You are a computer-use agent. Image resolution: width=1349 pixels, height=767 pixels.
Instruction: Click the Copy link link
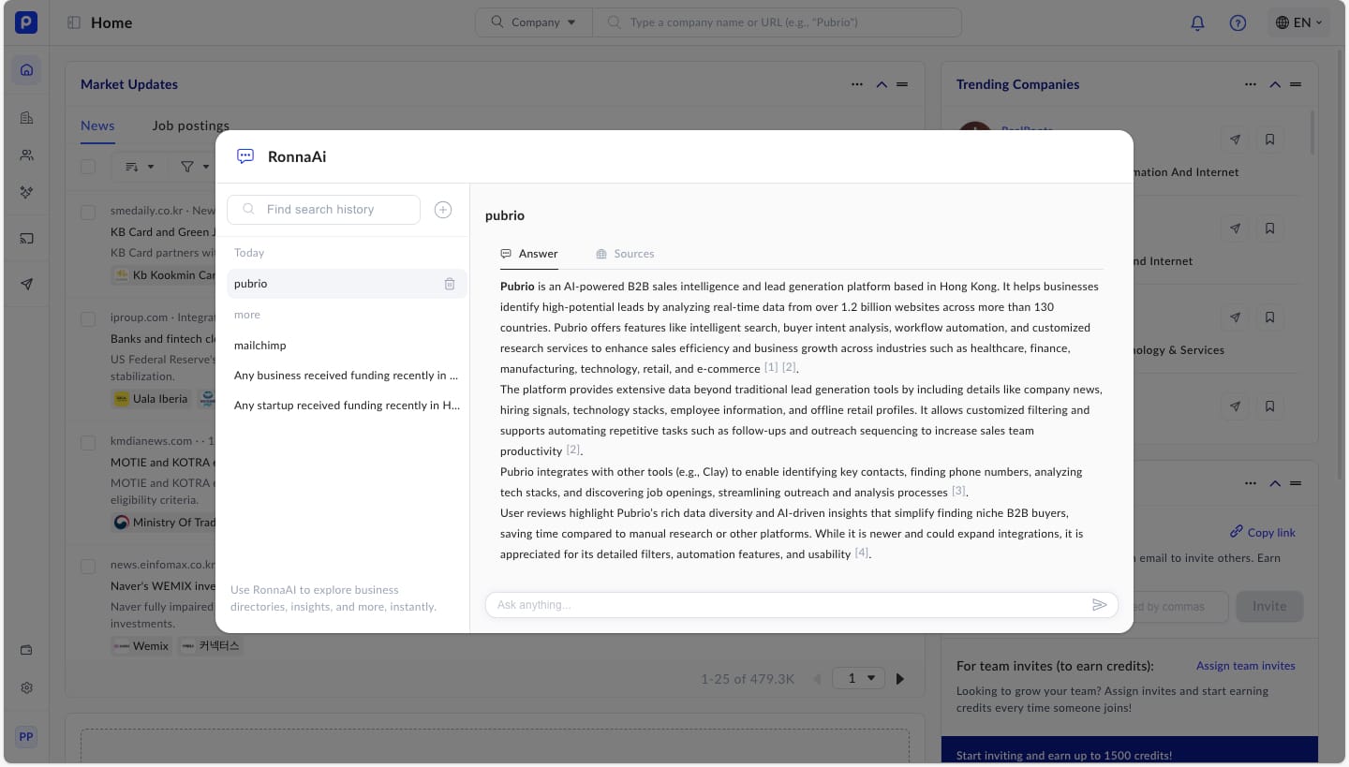1263,532
